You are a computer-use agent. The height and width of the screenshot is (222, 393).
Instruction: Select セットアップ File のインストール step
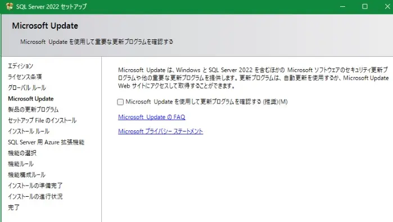42,120
